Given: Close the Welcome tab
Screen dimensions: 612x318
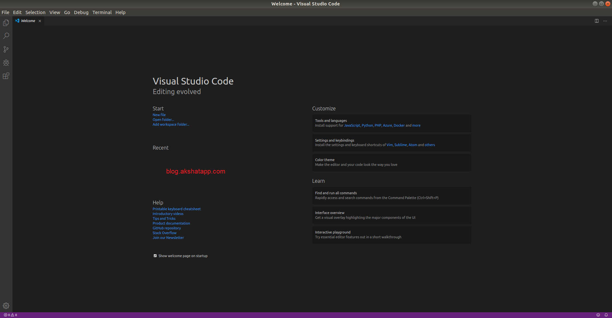Looking at the screenshot, I should click(x=40, y=21).
